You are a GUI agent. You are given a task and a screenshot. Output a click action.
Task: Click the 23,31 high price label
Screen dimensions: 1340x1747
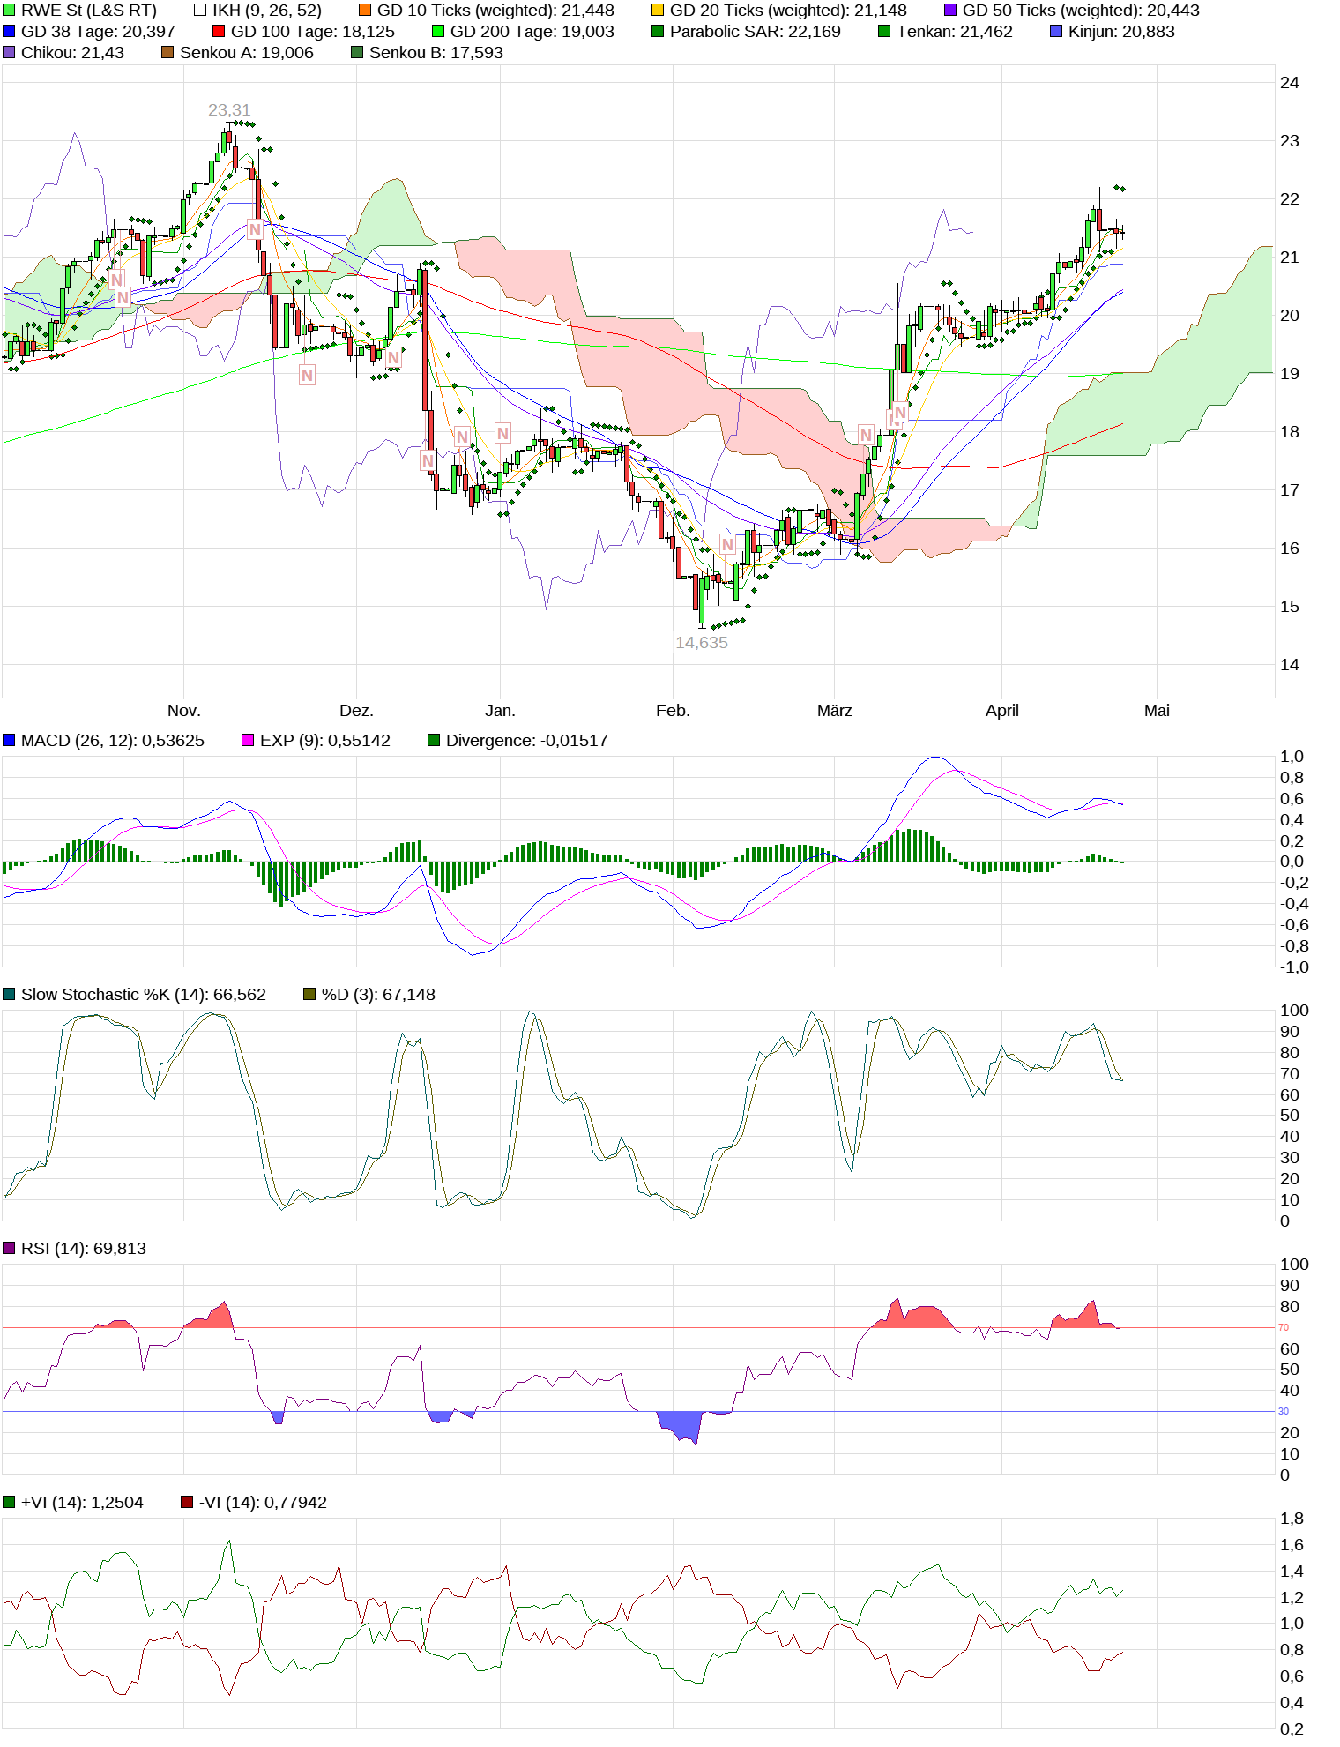(229, 110)
